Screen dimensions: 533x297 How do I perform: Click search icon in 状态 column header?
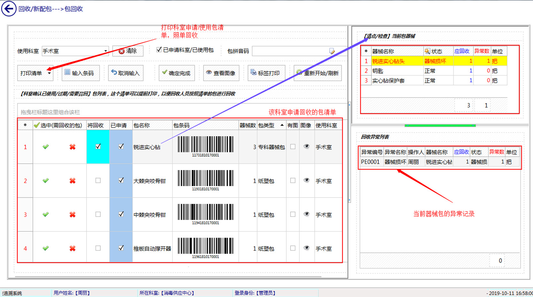tap(427, 51)
